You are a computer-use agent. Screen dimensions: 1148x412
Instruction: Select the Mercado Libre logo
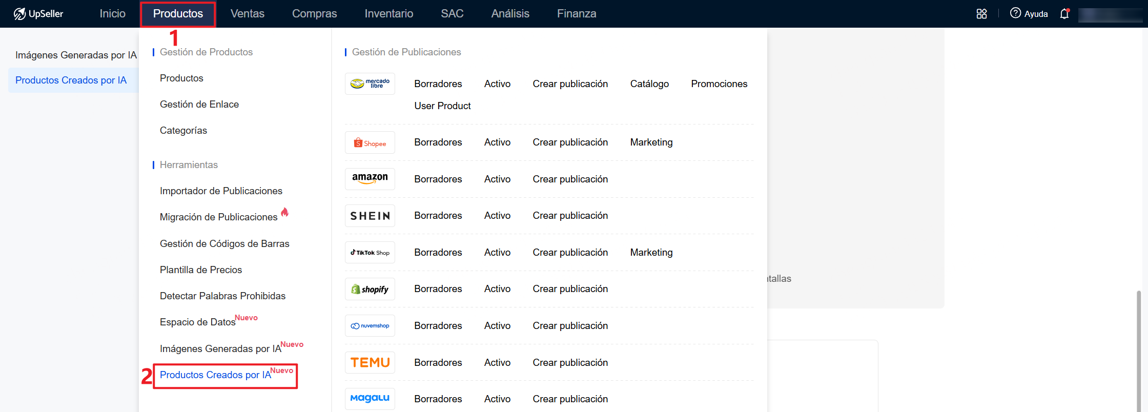point(370,84)
